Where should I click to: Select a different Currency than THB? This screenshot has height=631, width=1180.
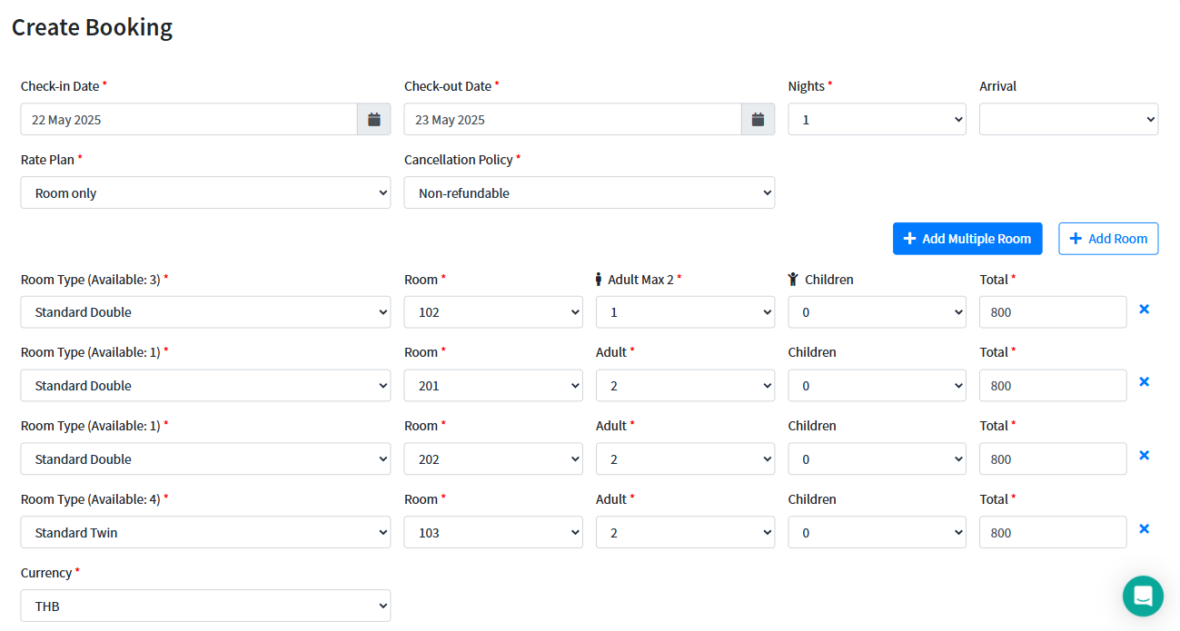pos(205,606)
